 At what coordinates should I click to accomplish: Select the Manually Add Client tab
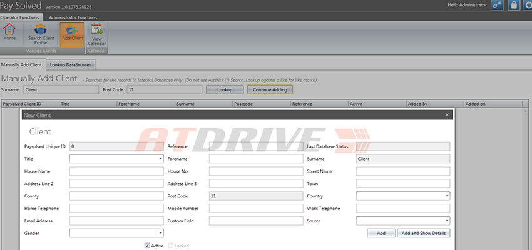click(21, 65)
